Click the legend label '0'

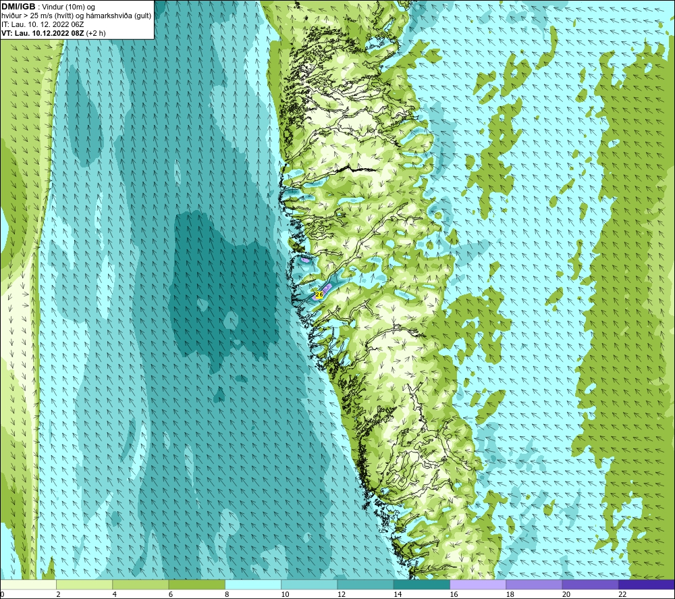3,594
